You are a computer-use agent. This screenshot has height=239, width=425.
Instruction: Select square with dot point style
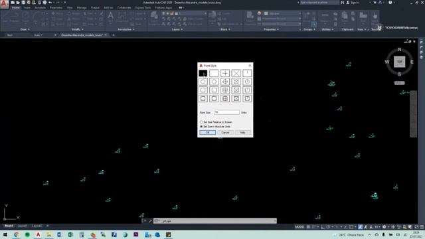point(203,90)
